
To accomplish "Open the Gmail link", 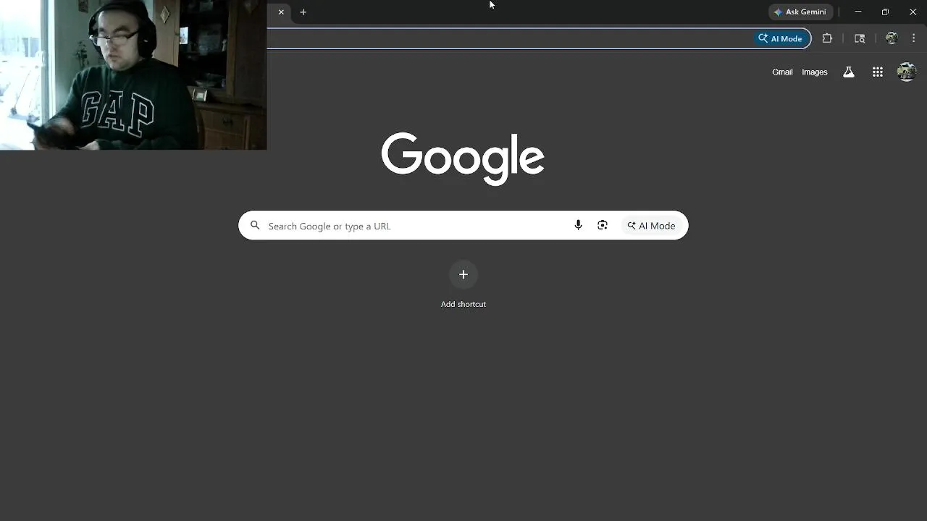I will [782, 72].
